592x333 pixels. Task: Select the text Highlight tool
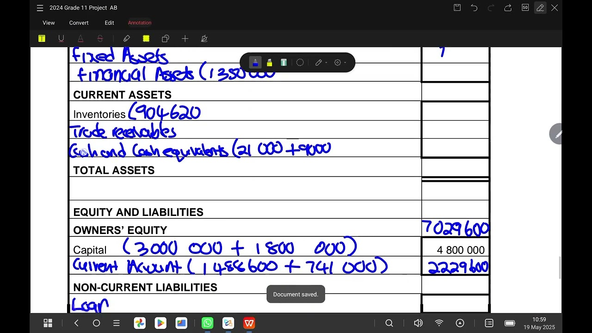point(42,39)
